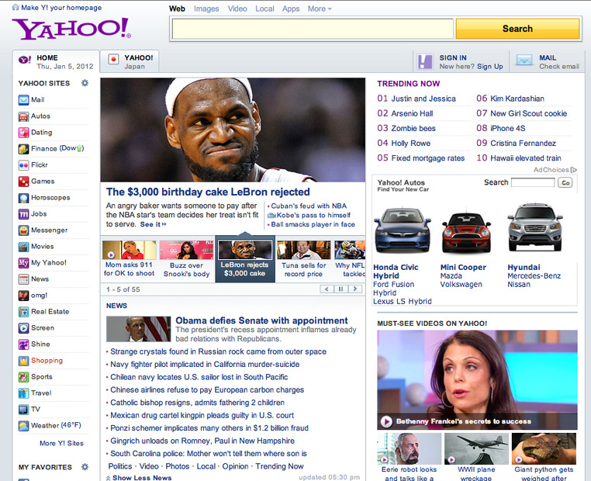Click the Jobs icon
Screen dimensions: 591x481
point(23,214)
